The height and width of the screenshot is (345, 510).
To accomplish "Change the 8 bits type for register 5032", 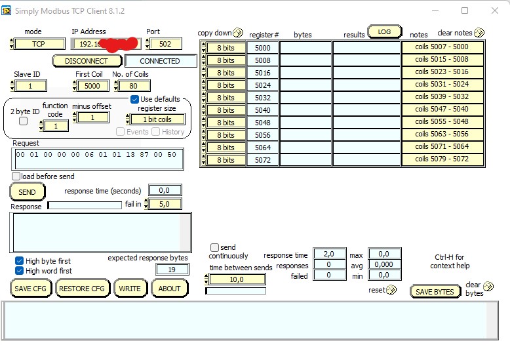I will [226, 98].
